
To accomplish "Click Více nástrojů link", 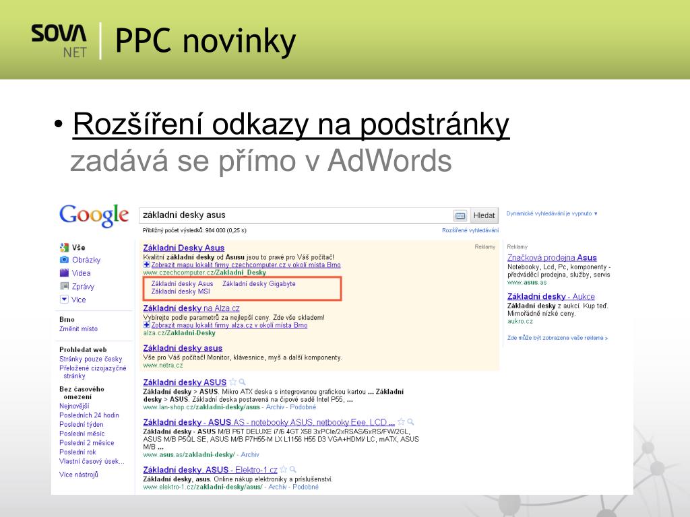I will point(79,475).
